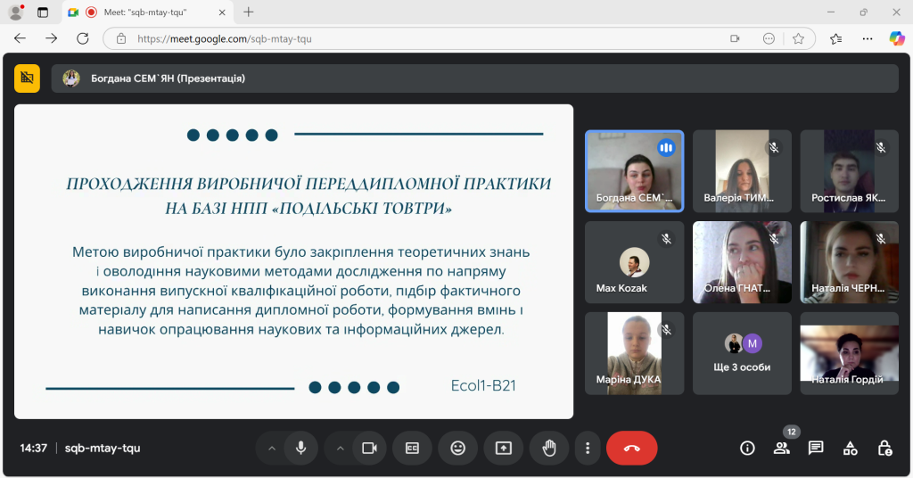Open the chat messages panel
Image resolution: width=913 pixels, height=478 pixels.
pos(815,448)
